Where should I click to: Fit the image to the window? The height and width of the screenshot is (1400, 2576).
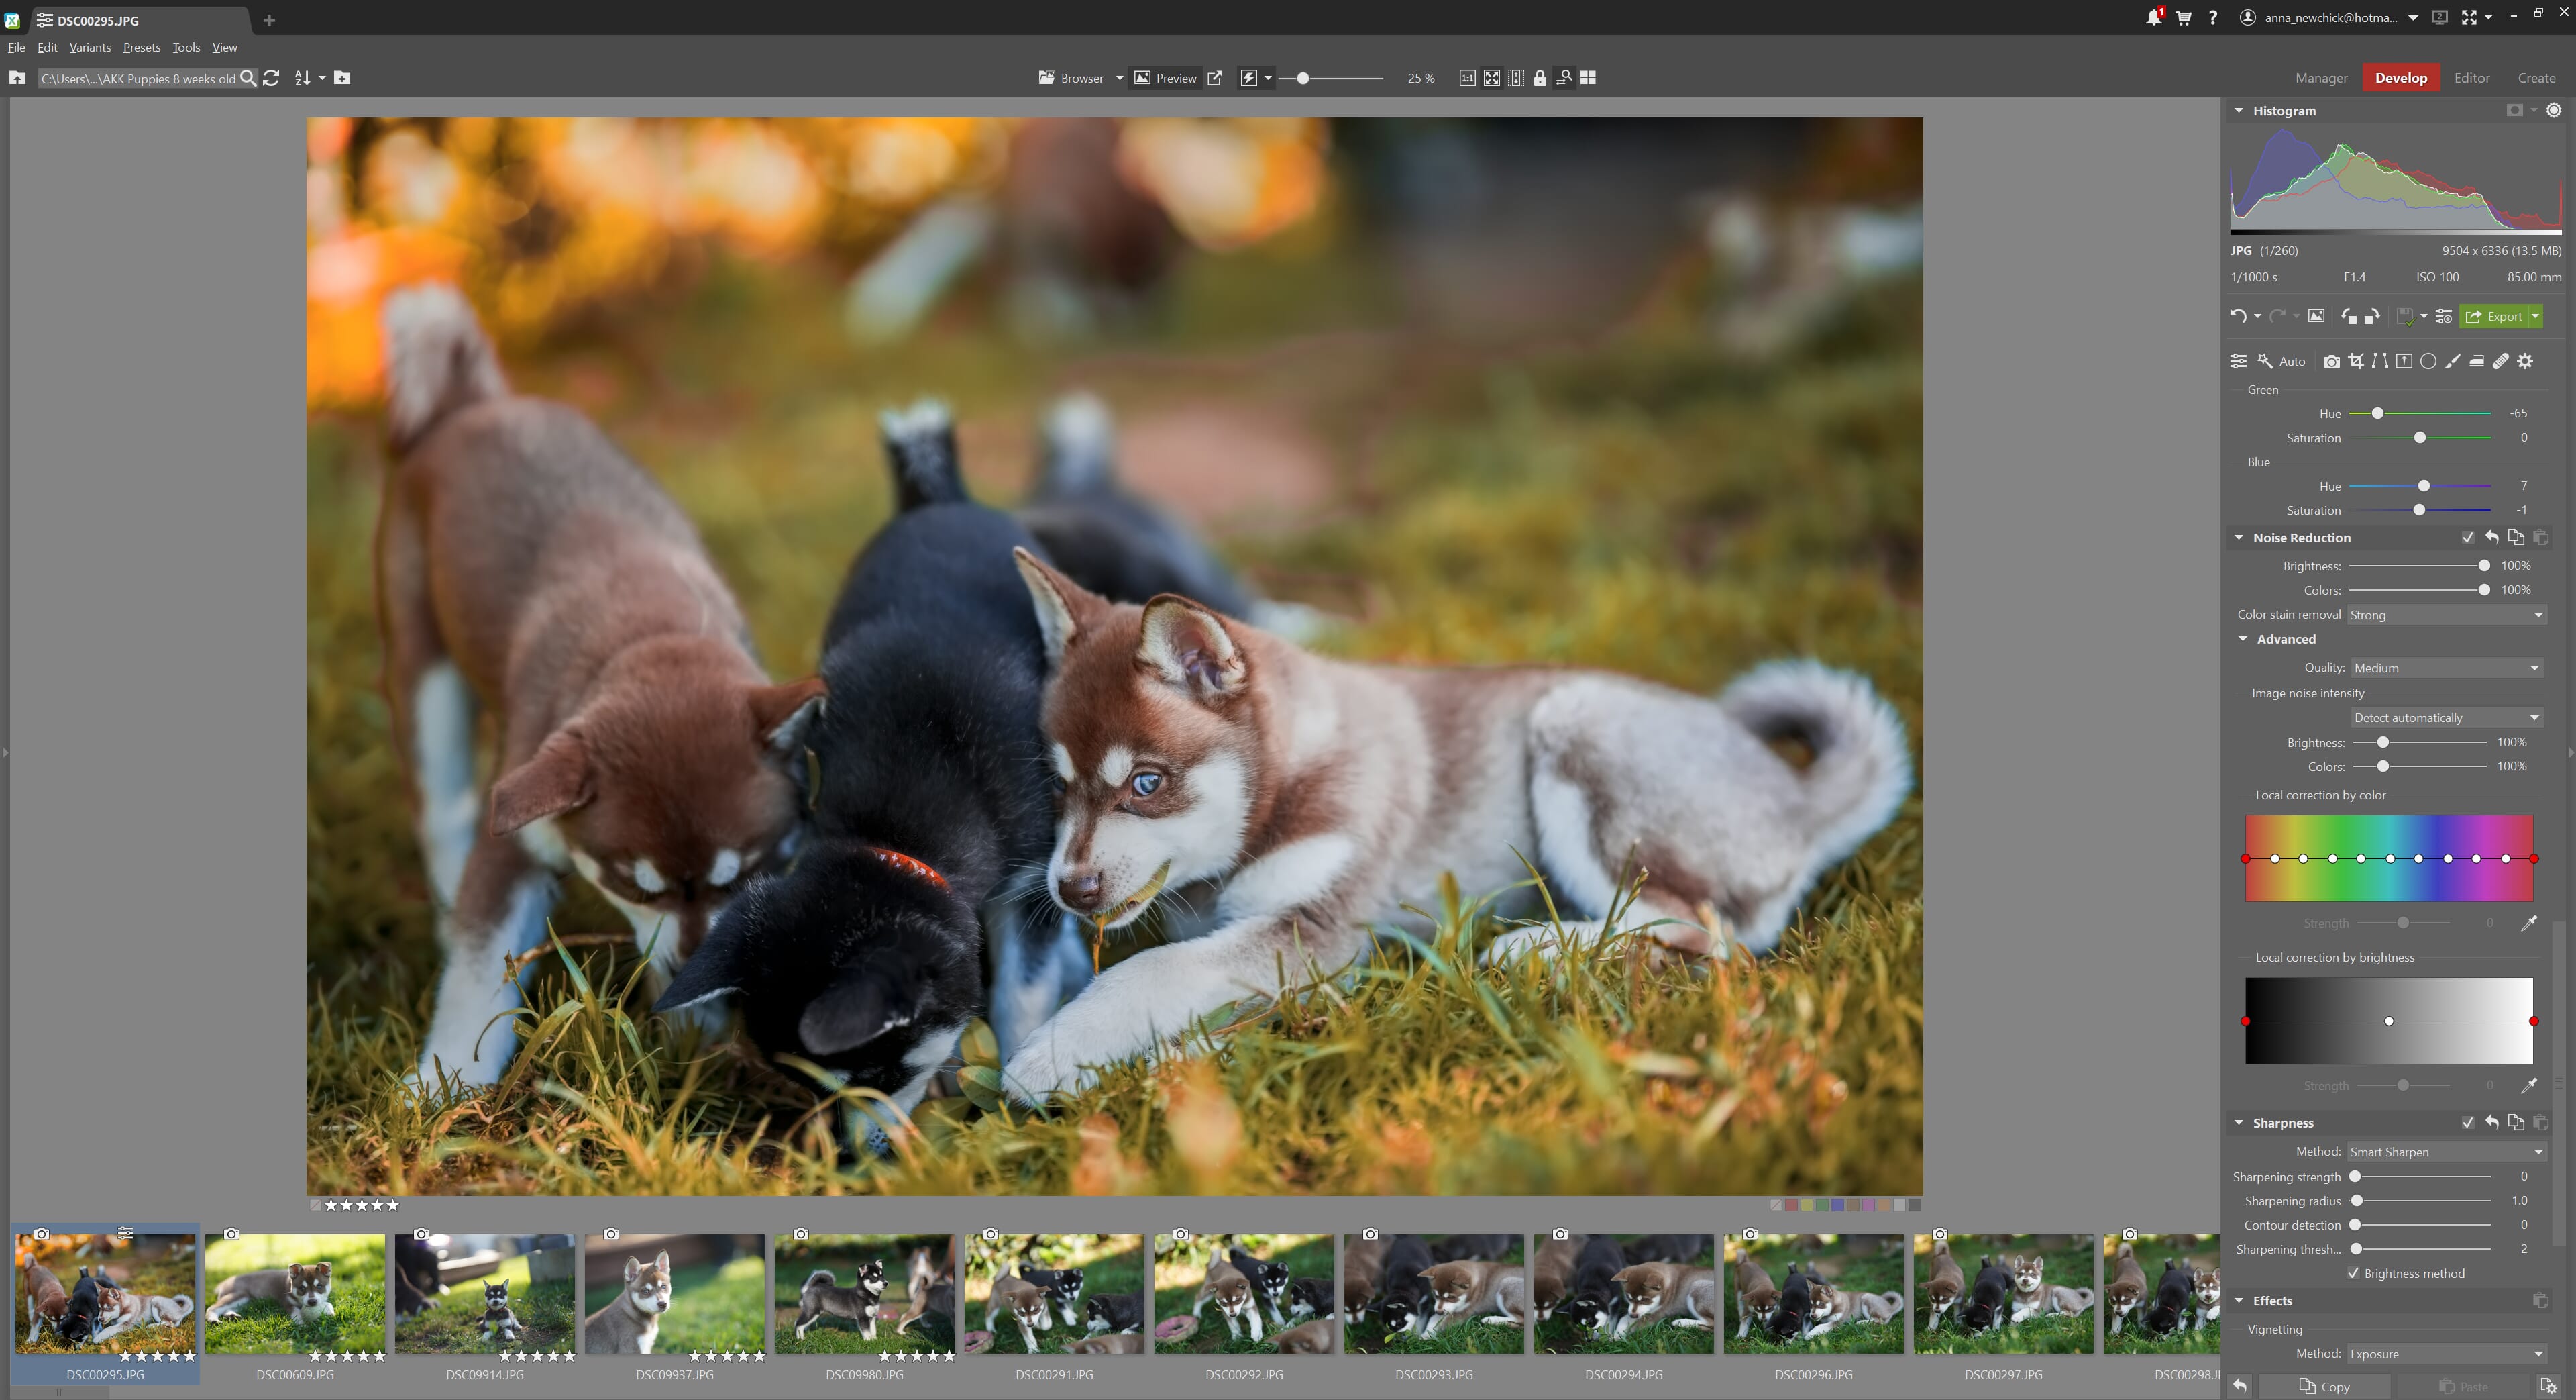point(1491,78)
